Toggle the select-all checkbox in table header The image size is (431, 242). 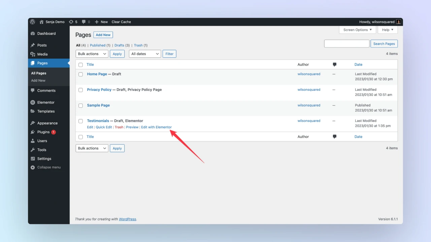click(80, 65)
